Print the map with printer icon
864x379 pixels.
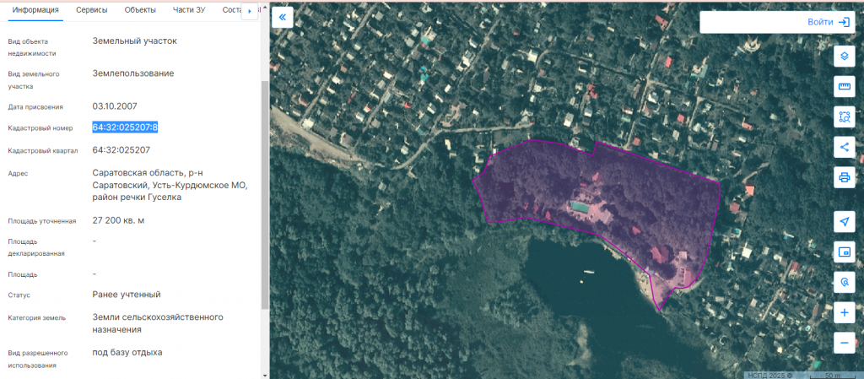(844, 177)
